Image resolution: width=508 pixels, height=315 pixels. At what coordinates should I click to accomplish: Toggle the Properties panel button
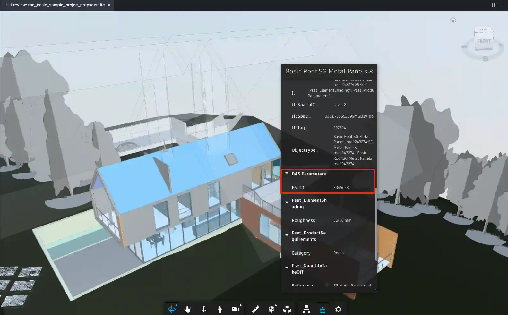323,309
